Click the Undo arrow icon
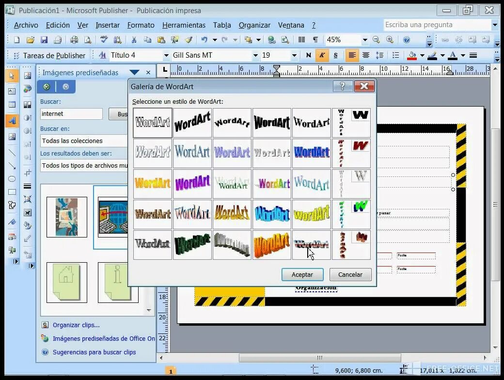 point(205,40)
